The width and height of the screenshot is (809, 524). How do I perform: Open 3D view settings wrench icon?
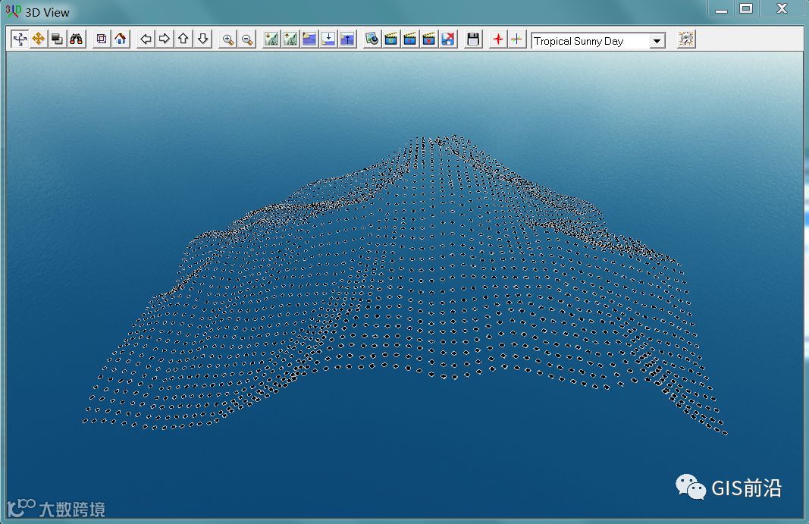[686, 39]
